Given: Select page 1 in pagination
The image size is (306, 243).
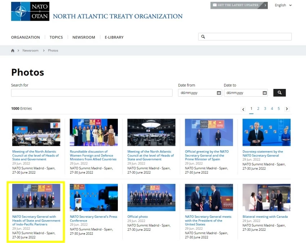Looking at the screenshot, I should tap(251, 109).
